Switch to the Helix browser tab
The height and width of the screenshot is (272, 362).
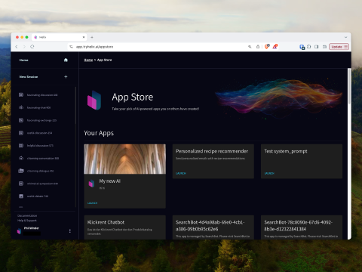click(59, 37)
